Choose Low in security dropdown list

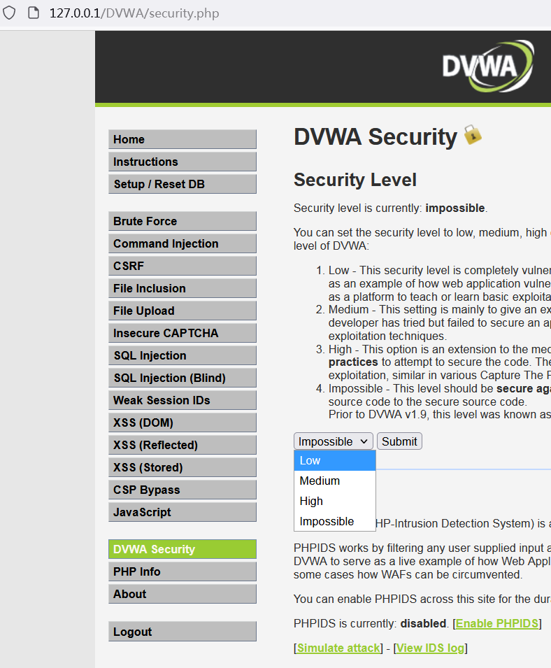(335, 460)
